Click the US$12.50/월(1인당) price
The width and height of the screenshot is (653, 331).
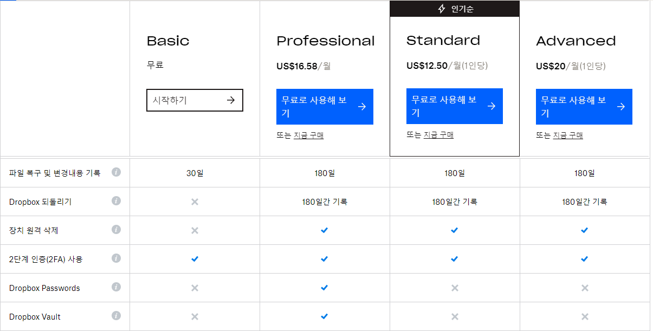click(447, 66)
